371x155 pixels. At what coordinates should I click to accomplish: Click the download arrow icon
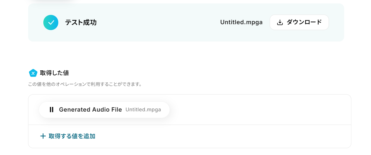(x=280, y=22)
